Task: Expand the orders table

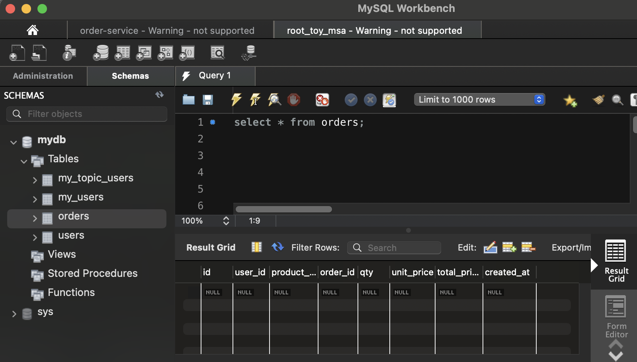Action: (35, 218)
